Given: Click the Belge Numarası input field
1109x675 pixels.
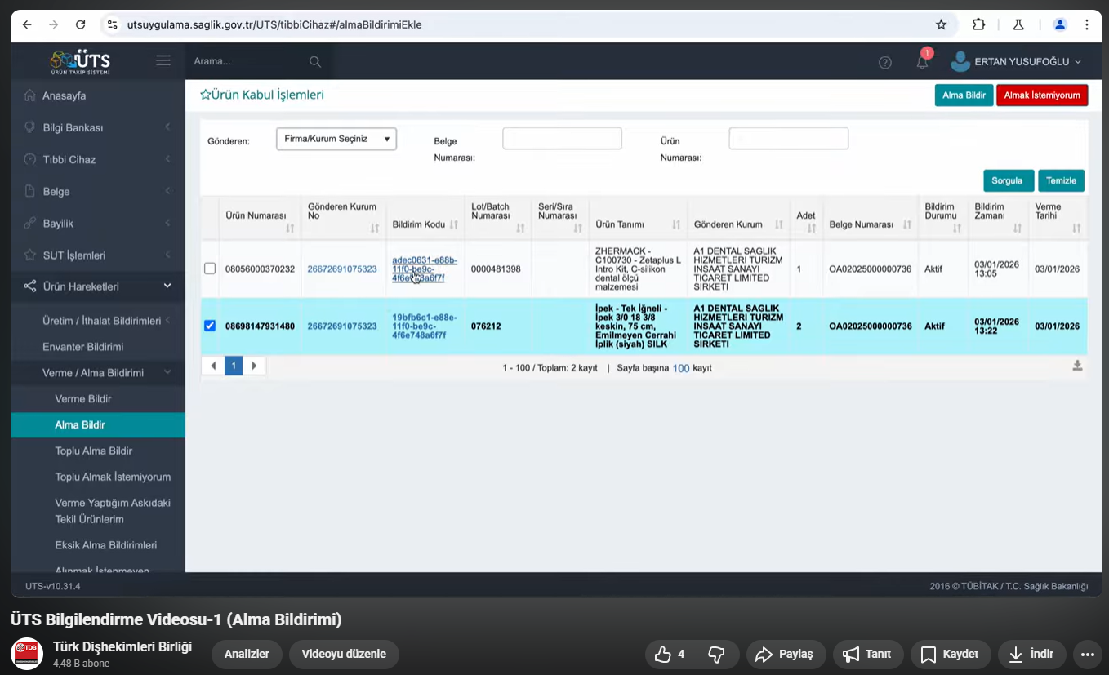Looking at the screenshot, I should click(x=562, y=139).
